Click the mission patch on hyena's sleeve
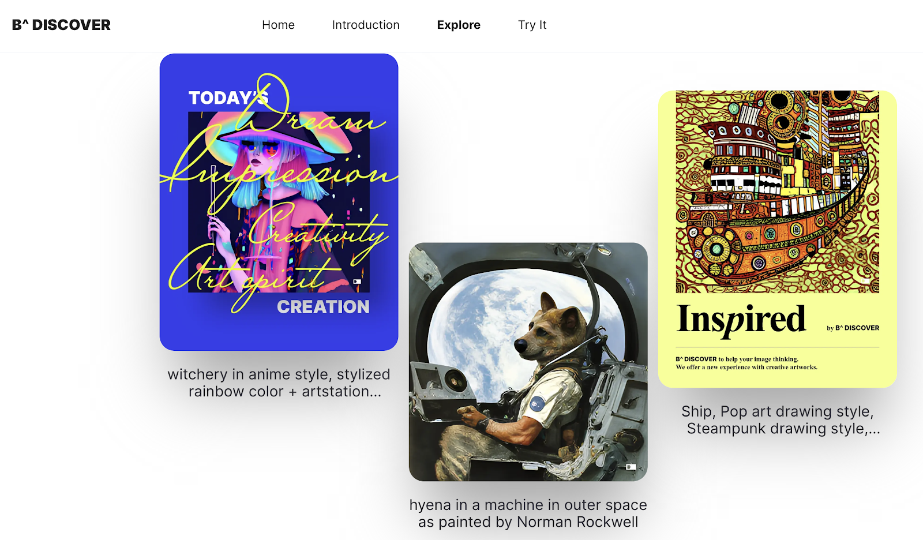 [x=538, y=403]
